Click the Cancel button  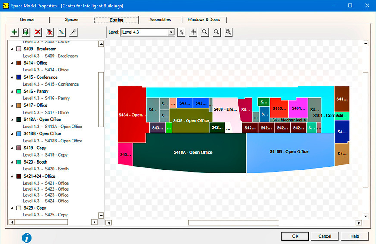325,236
